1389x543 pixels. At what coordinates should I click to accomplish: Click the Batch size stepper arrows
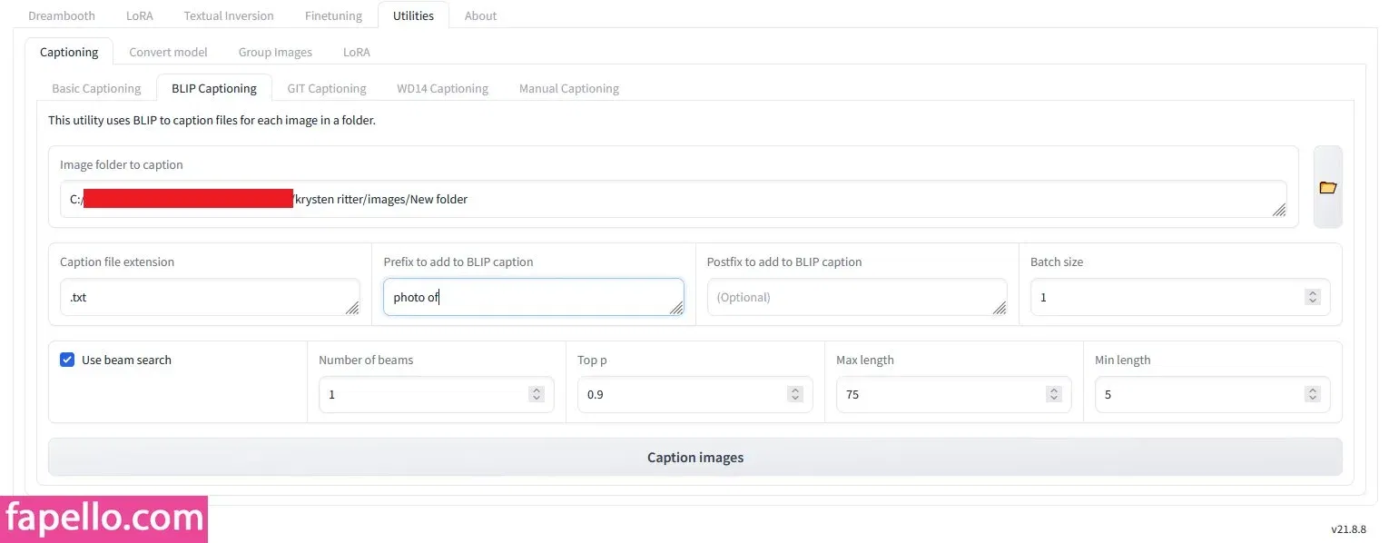pos(1312,297)
